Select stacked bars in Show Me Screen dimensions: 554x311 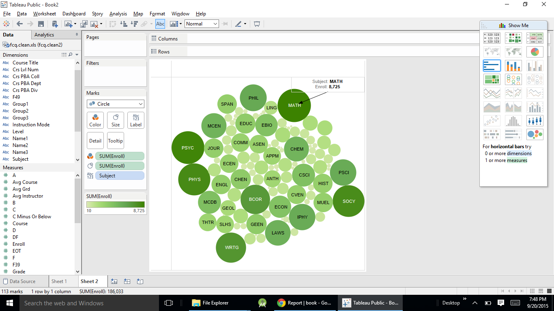tap(513, 66)
